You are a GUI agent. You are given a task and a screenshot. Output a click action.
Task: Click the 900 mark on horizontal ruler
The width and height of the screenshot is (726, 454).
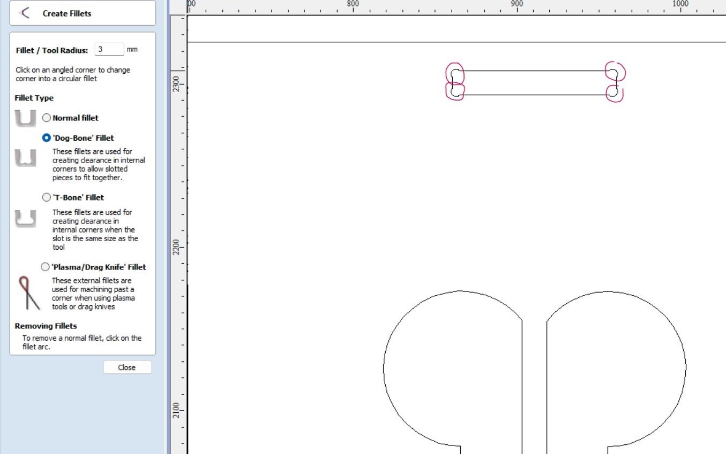pos(517,4)
